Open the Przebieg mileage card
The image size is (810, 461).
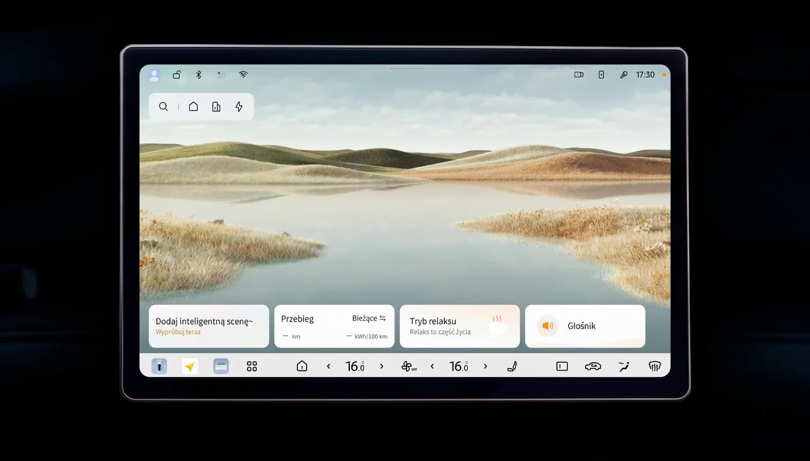334,326
